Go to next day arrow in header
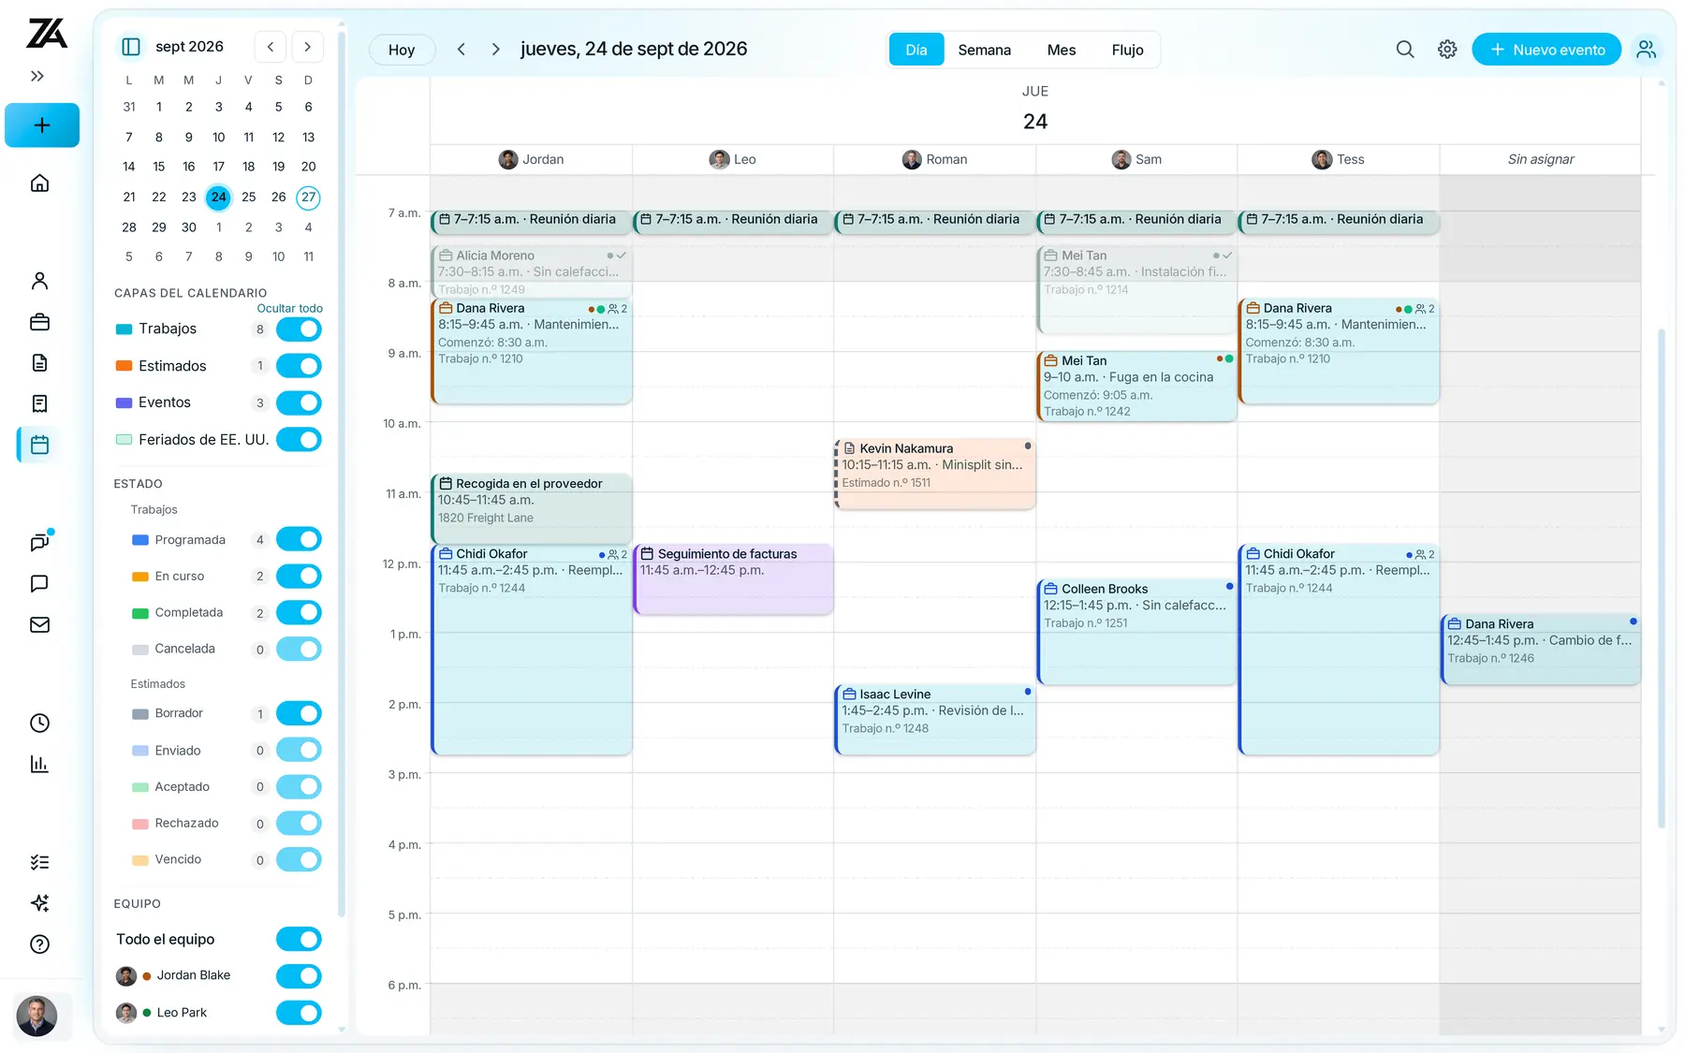 point(495,50)
